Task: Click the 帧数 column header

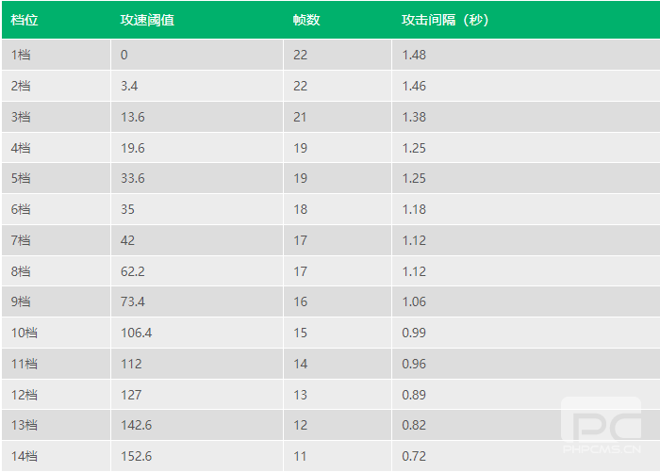Action: point(306,20)
